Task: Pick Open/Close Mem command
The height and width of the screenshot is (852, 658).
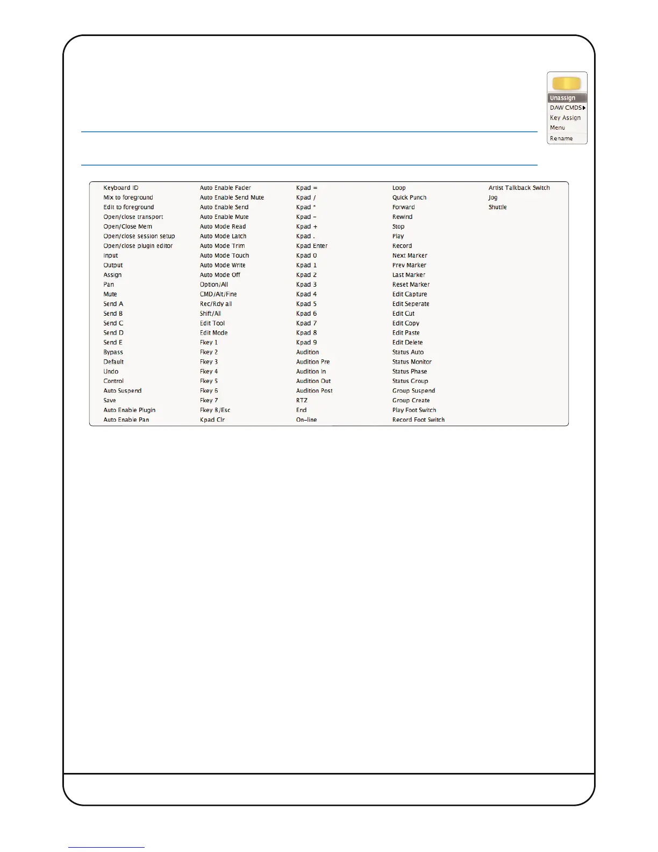Action: click(x=128, y=226)
